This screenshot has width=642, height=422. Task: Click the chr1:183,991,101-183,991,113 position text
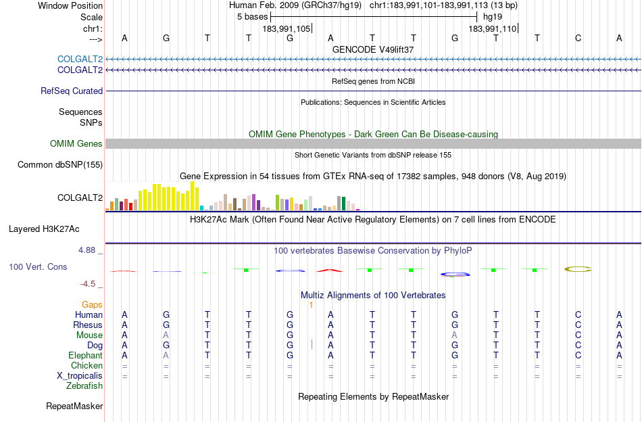443,5
